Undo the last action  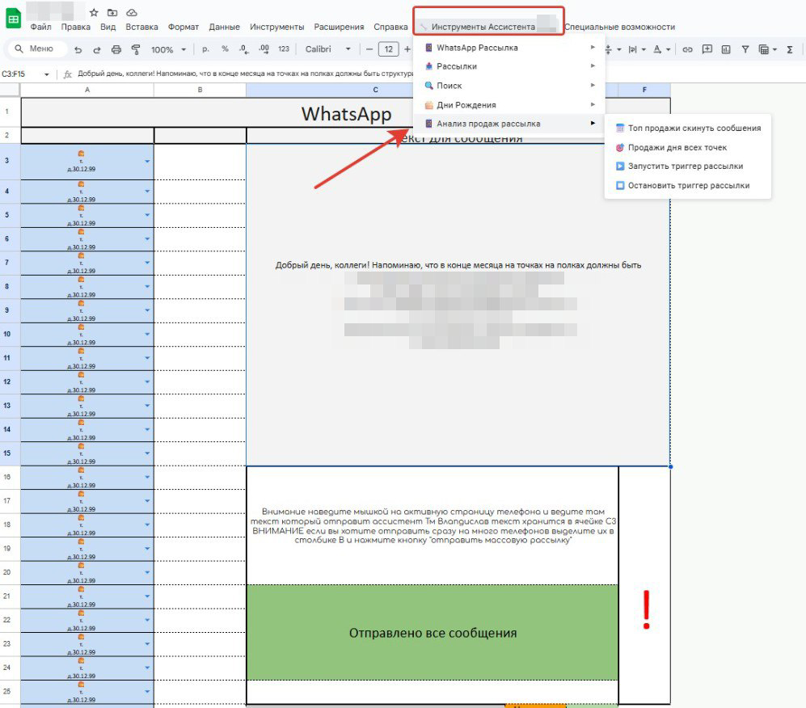pyautogui.click(x=78, y=49)
